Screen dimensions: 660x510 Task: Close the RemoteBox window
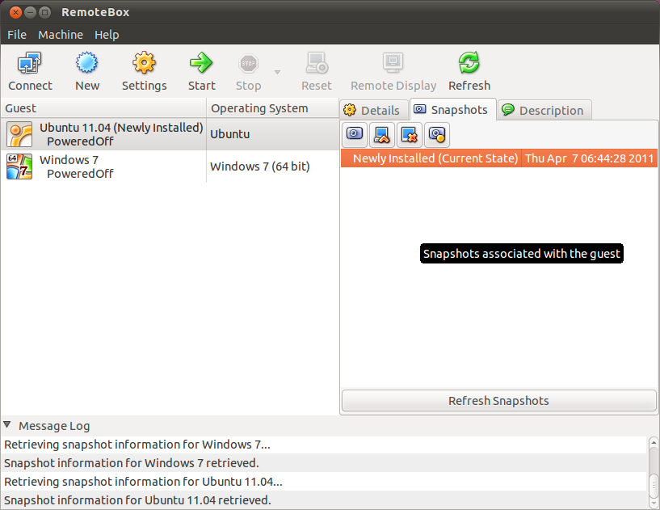[x=15, y=12]
